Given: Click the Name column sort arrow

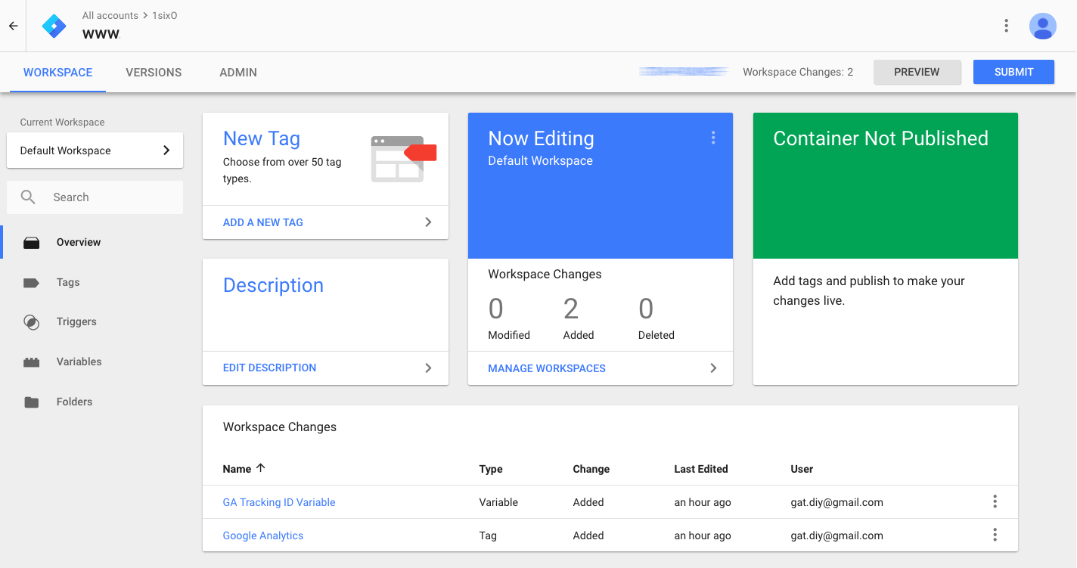Looking at the screenshot, I should pyautogui.click(x=261, y=468).
